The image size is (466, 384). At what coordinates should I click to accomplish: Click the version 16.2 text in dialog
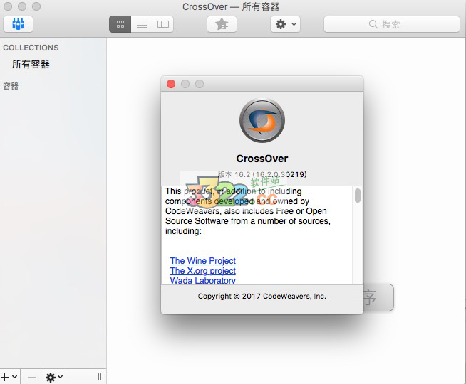click(262, 174)
